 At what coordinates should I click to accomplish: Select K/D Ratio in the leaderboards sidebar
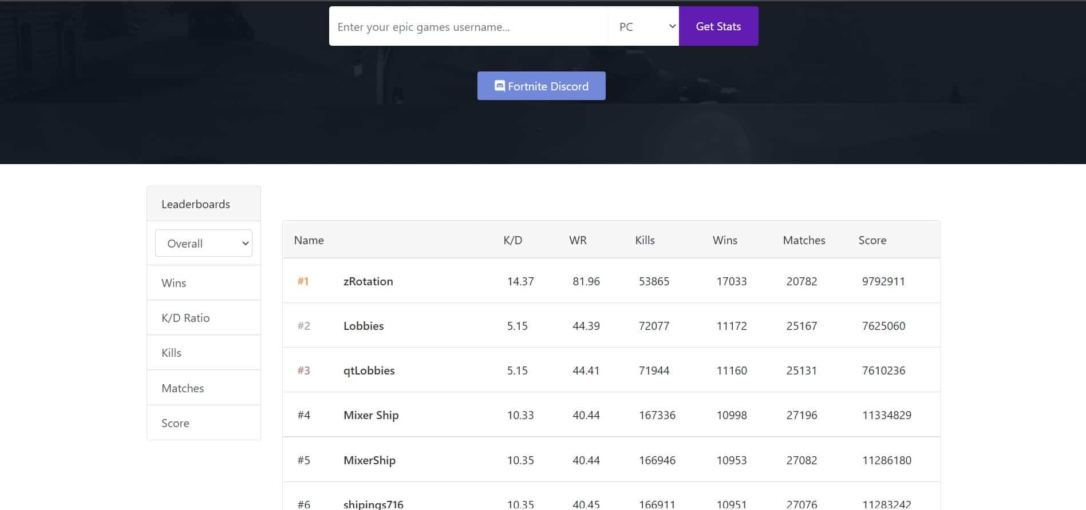[x=204, y=318]
